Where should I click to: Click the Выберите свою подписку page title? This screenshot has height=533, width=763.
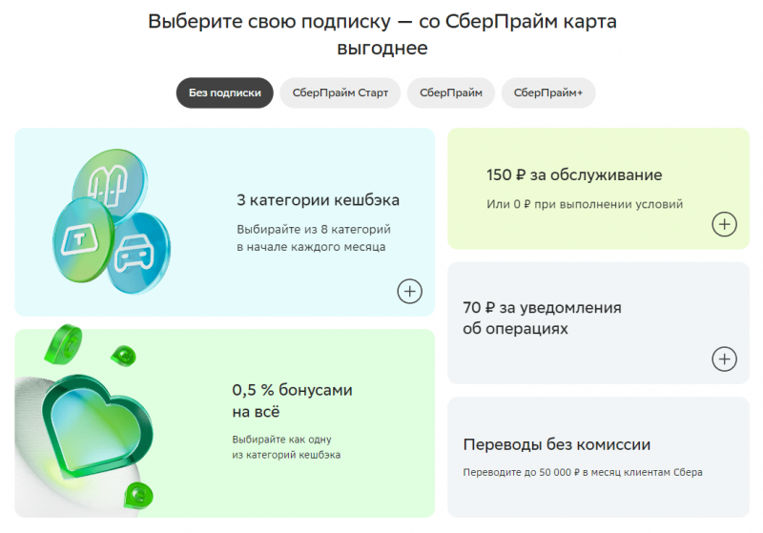click(382, 34)
